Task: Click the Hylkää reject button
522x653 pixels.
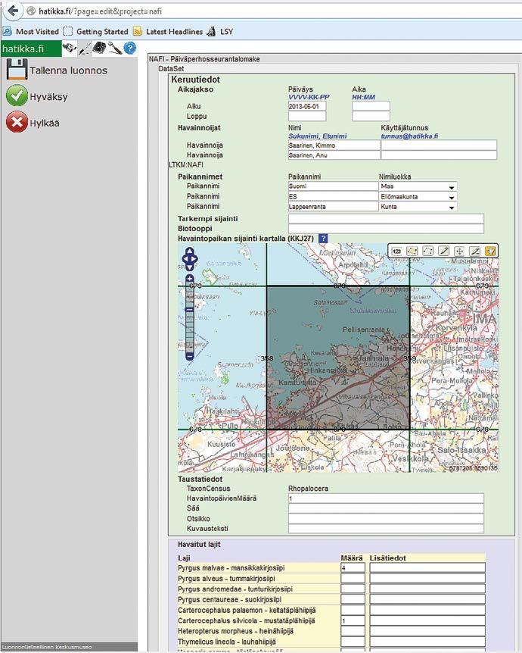Action: tap(45, 123)
